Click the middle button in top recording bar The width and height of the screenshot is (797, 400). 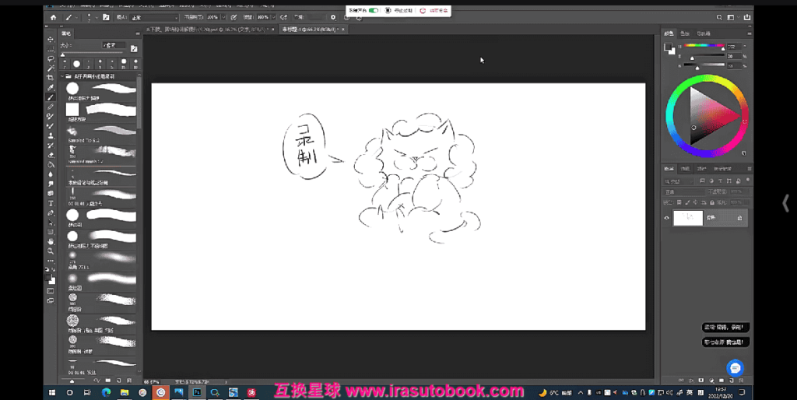[x=398, y=10]
